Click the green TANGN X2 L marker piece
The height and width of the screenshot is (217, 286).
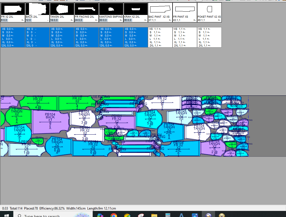tap(17, 116)
